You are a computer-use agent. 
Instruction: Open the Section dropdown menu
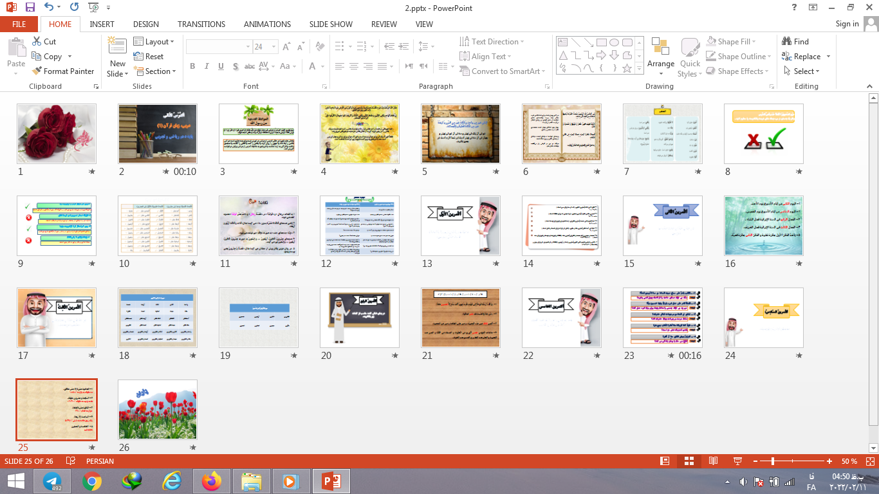(x=155, y=71)
